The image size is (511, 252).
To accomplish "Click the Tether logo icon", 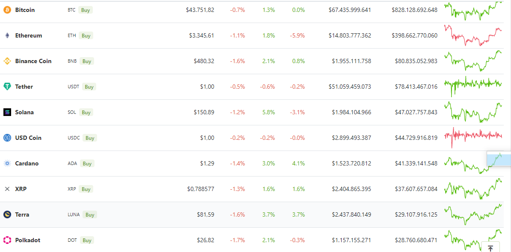I will click(x=7, y=87).
